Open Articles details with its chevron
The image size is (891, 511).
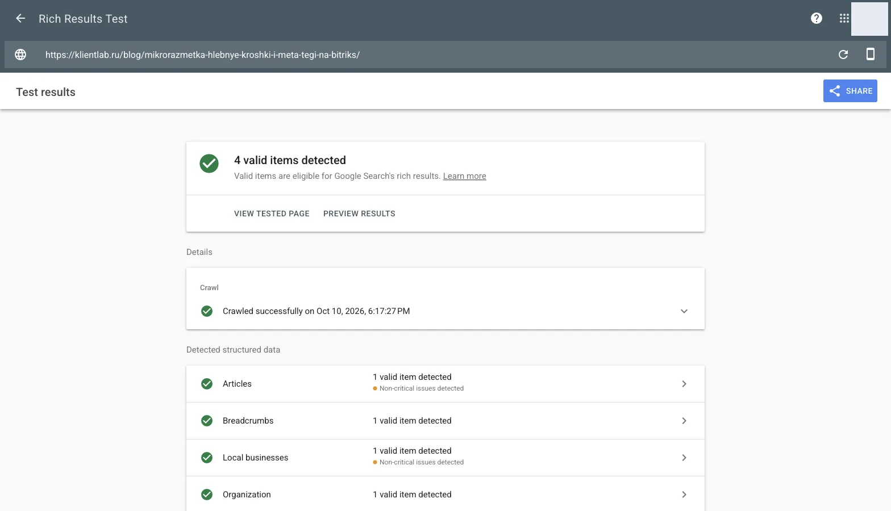point(684,384)
